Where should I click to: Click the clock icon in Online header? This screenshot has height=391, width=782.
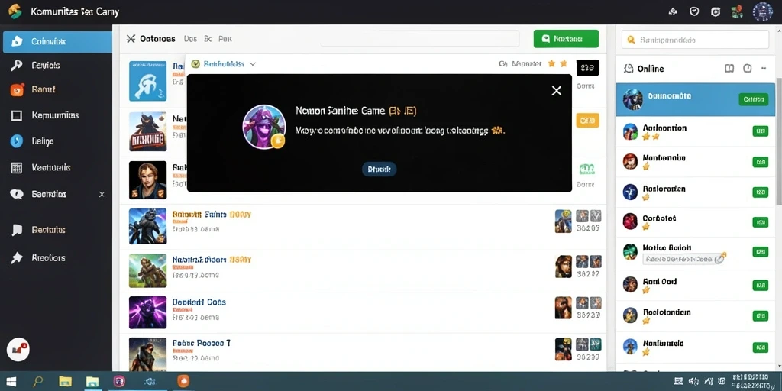click(747, 68)
